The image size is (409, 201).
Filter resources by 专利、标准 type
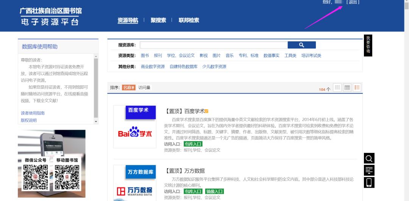(x=248, y=56)
